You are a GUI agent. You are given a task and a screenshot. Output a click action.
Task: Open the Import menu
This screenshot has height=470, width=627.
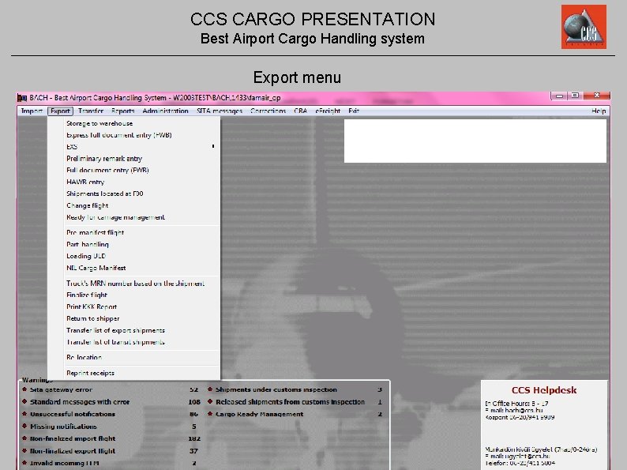point(32,111)
